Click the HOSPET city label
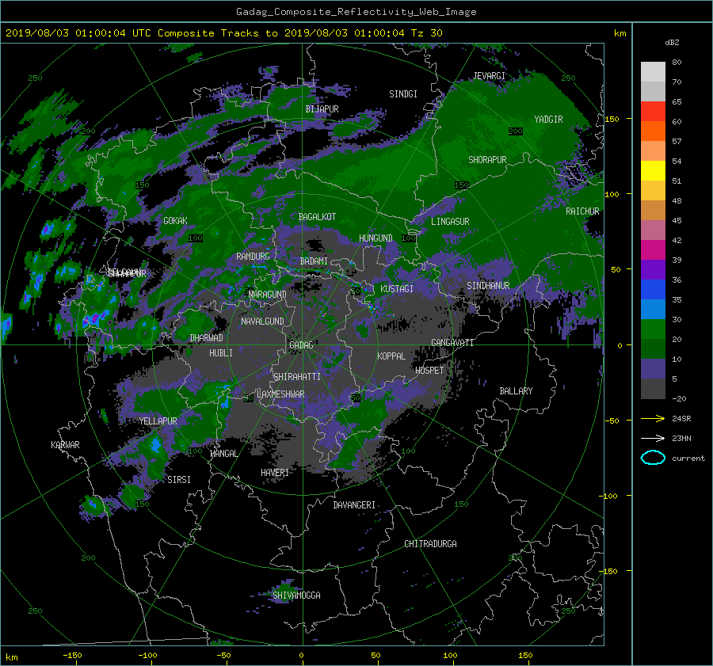This screenshot has height=666, width=713. tap(429, 371)
